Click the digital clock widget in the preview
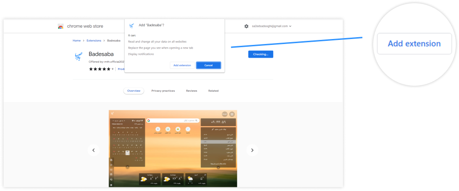Image resolution: width=459 pixels, height=191 pixels. coord(218,122)
